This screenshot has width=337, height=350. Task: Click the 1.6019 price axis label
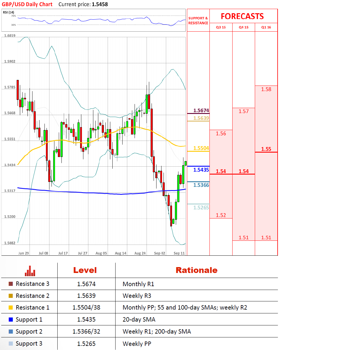coord(10,35)
